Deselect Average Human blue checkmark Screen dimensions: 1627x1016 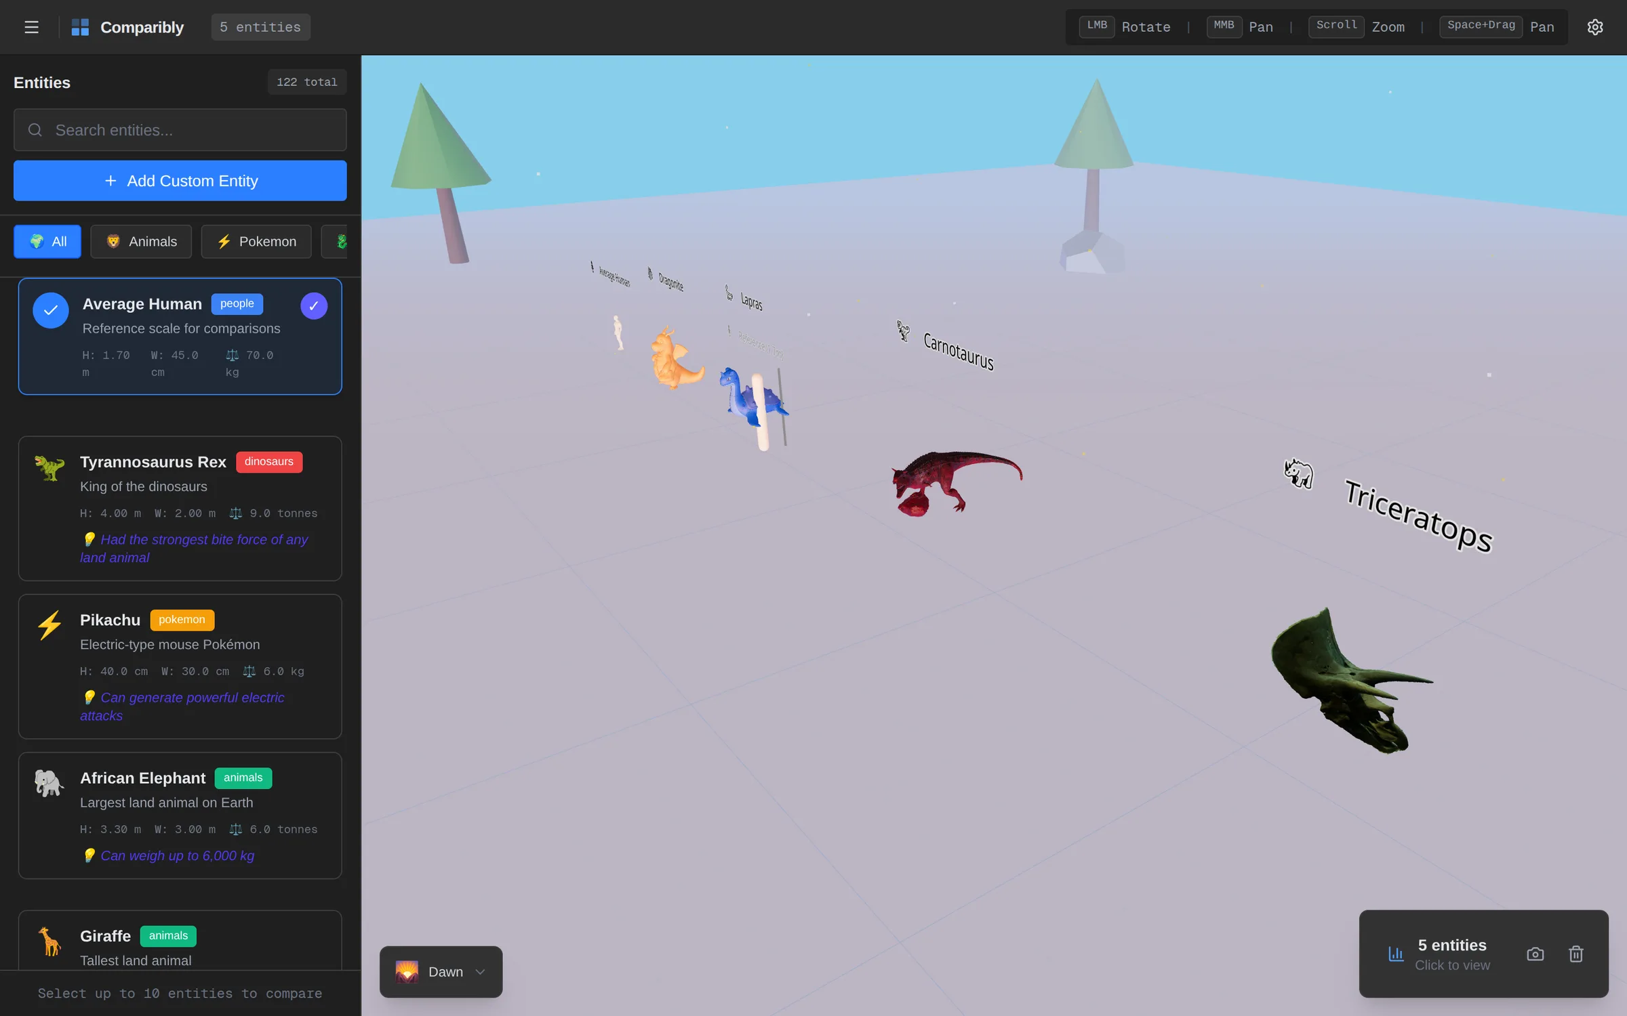click(x=50, y=310)
